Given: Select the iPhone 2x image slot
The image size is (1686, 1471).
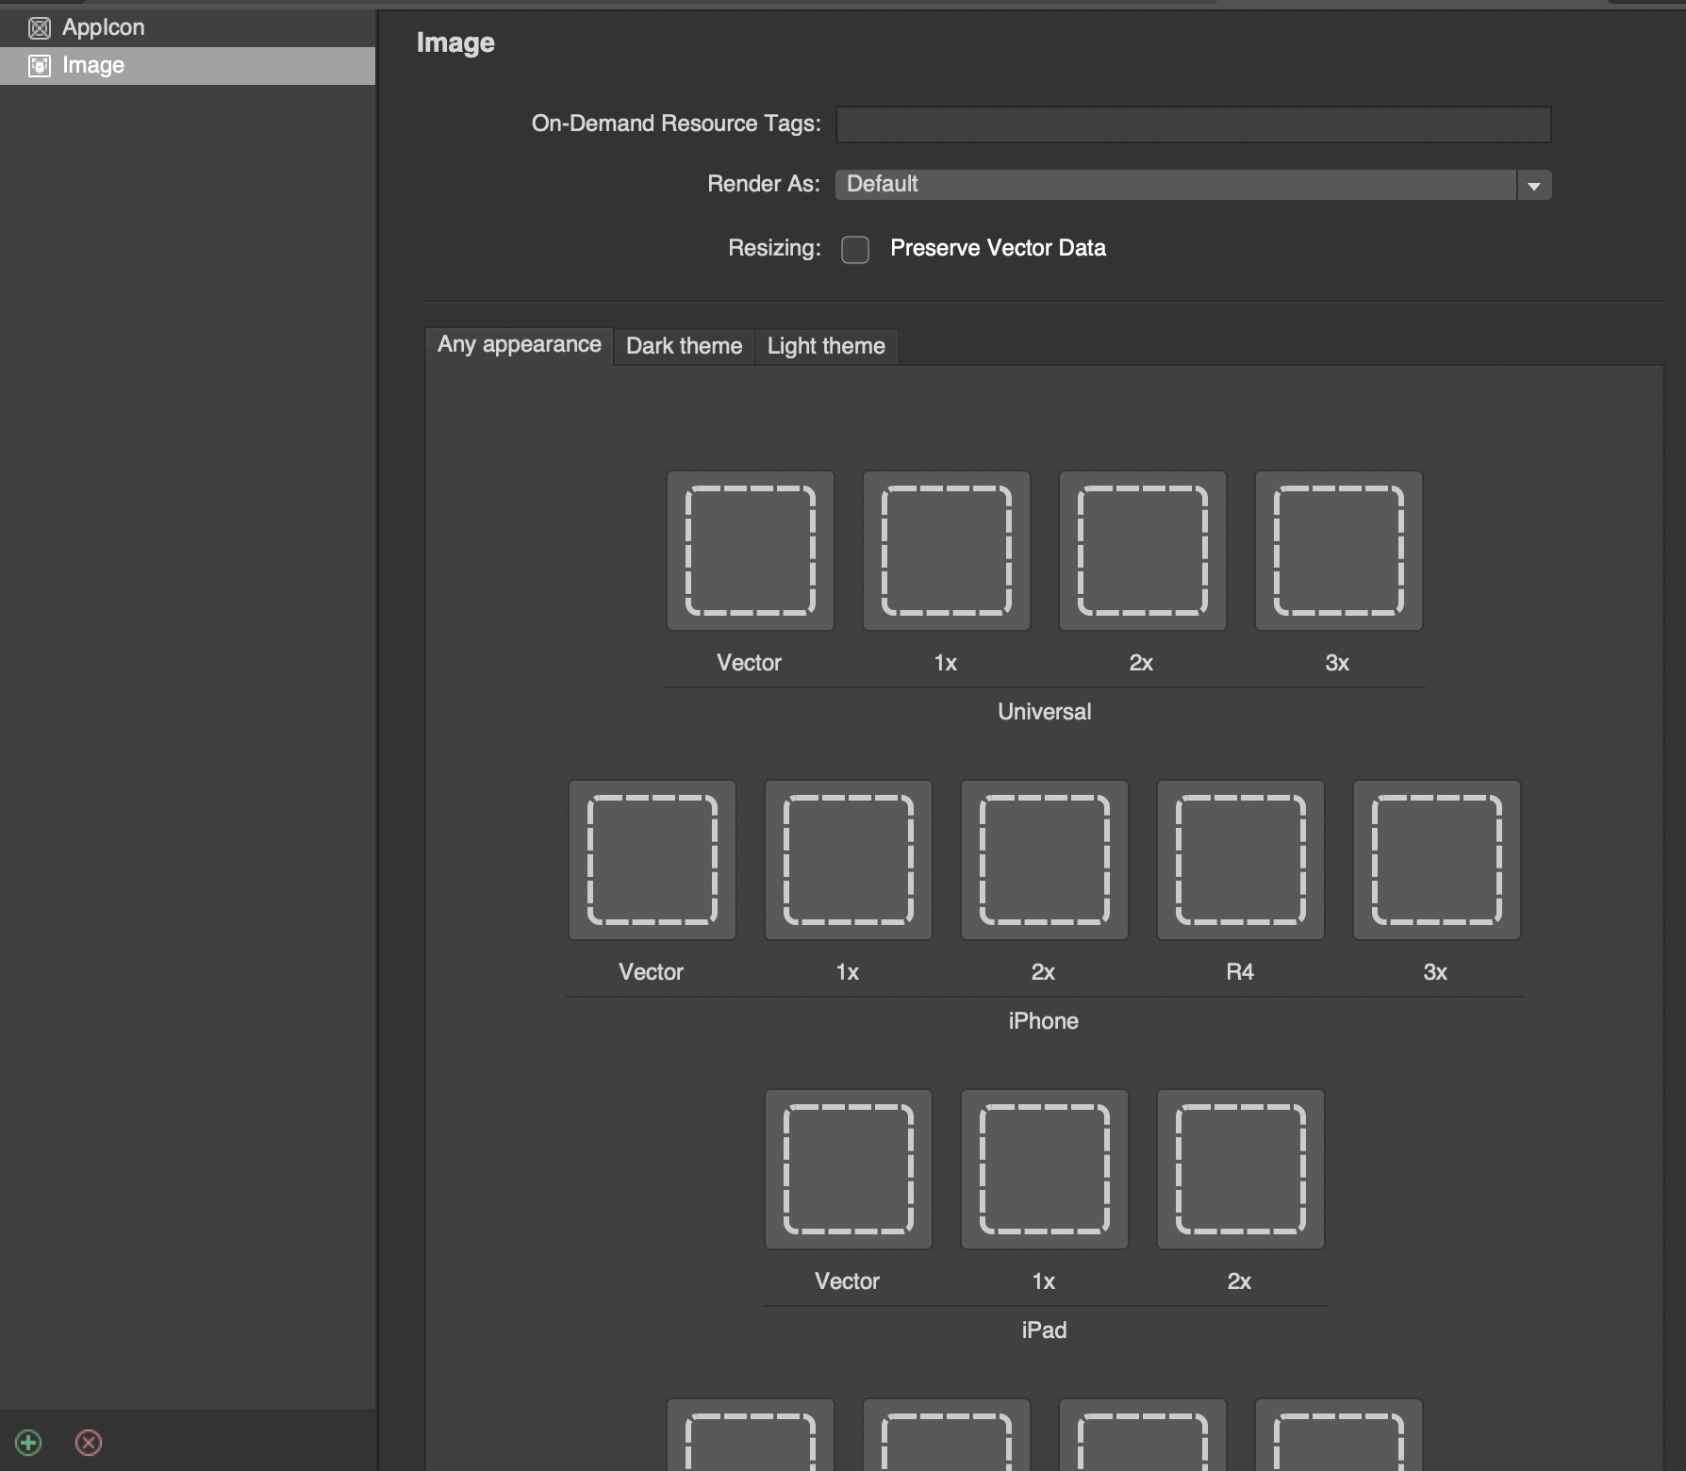Looking at the screenshot, I should click(x=1045, y=860).
